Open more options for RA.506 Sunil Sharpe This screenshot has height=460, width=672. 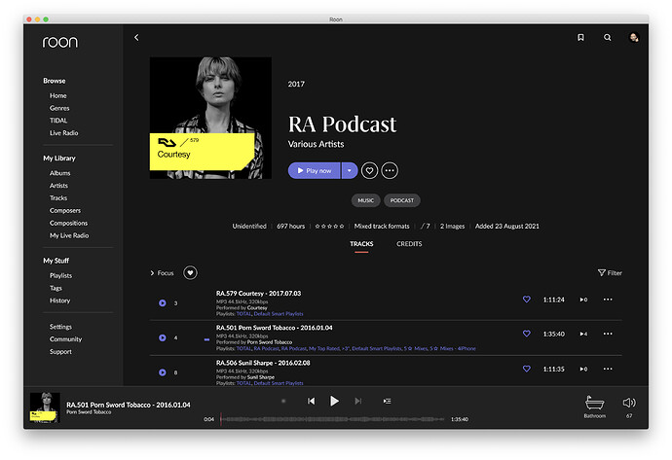click(608, 369)
